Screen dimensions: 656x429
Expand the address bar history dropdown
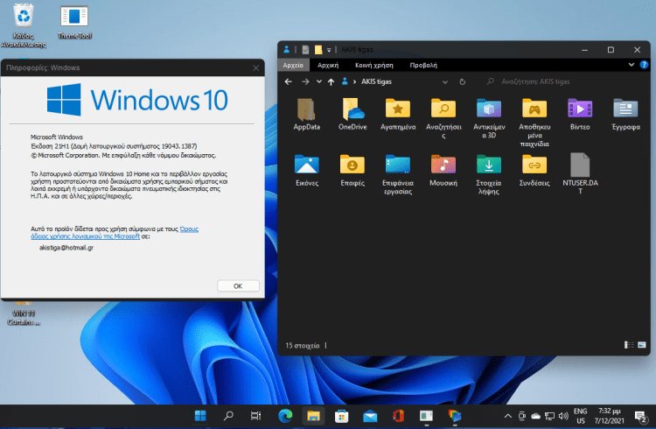pos(445,81)
